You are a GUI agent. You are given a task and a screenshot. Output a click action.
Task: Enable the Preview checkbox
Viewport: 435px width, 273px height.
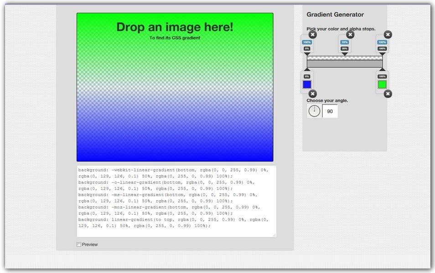(x=79, y=244)
